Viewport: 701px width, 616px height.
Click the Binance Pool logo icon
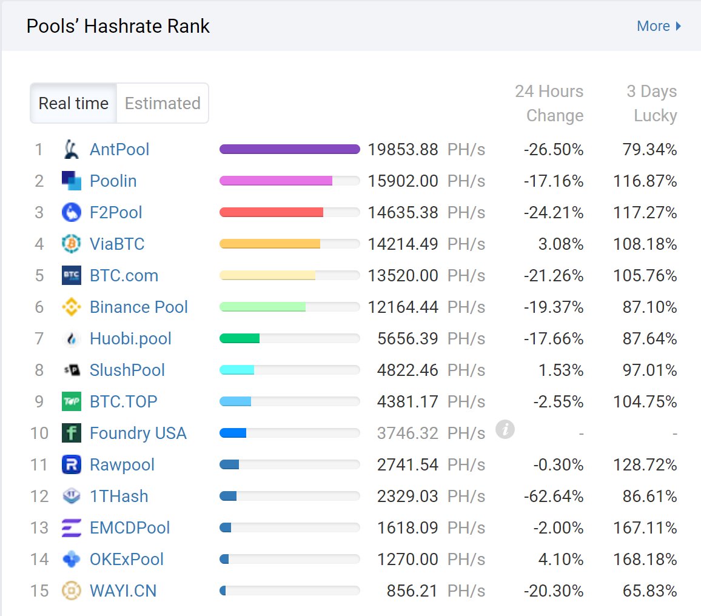pyautogui.click(x=71, y=307)
